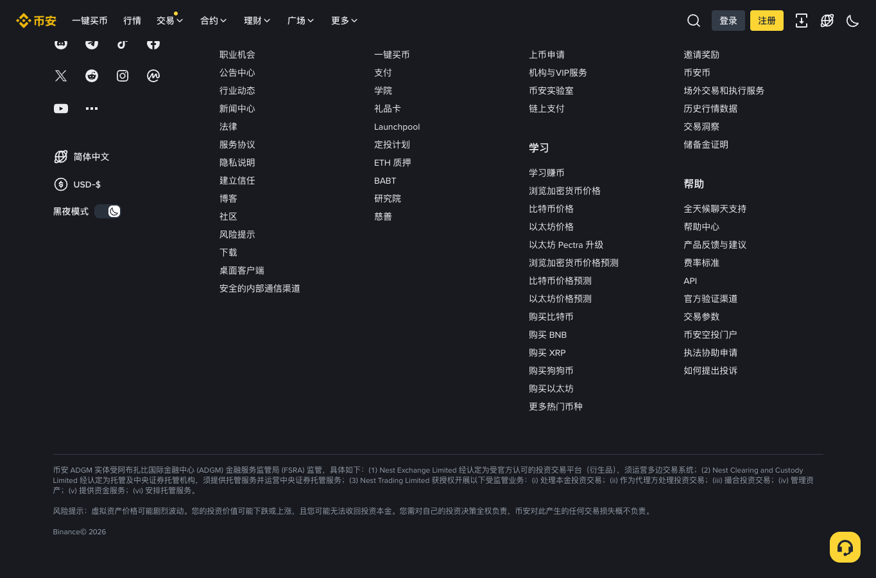Open the 学习赚币 link
The width and height of the screenshot is (876, 578).
[x=547, y=173]
